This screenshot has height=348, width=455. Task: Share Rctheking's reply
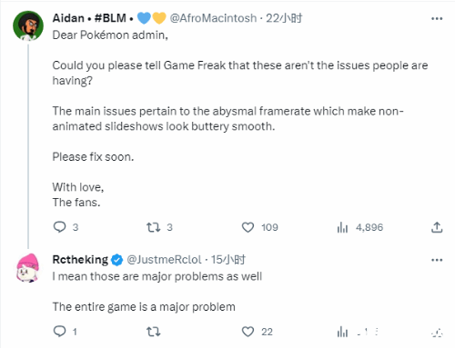click(x=437, y=333)
